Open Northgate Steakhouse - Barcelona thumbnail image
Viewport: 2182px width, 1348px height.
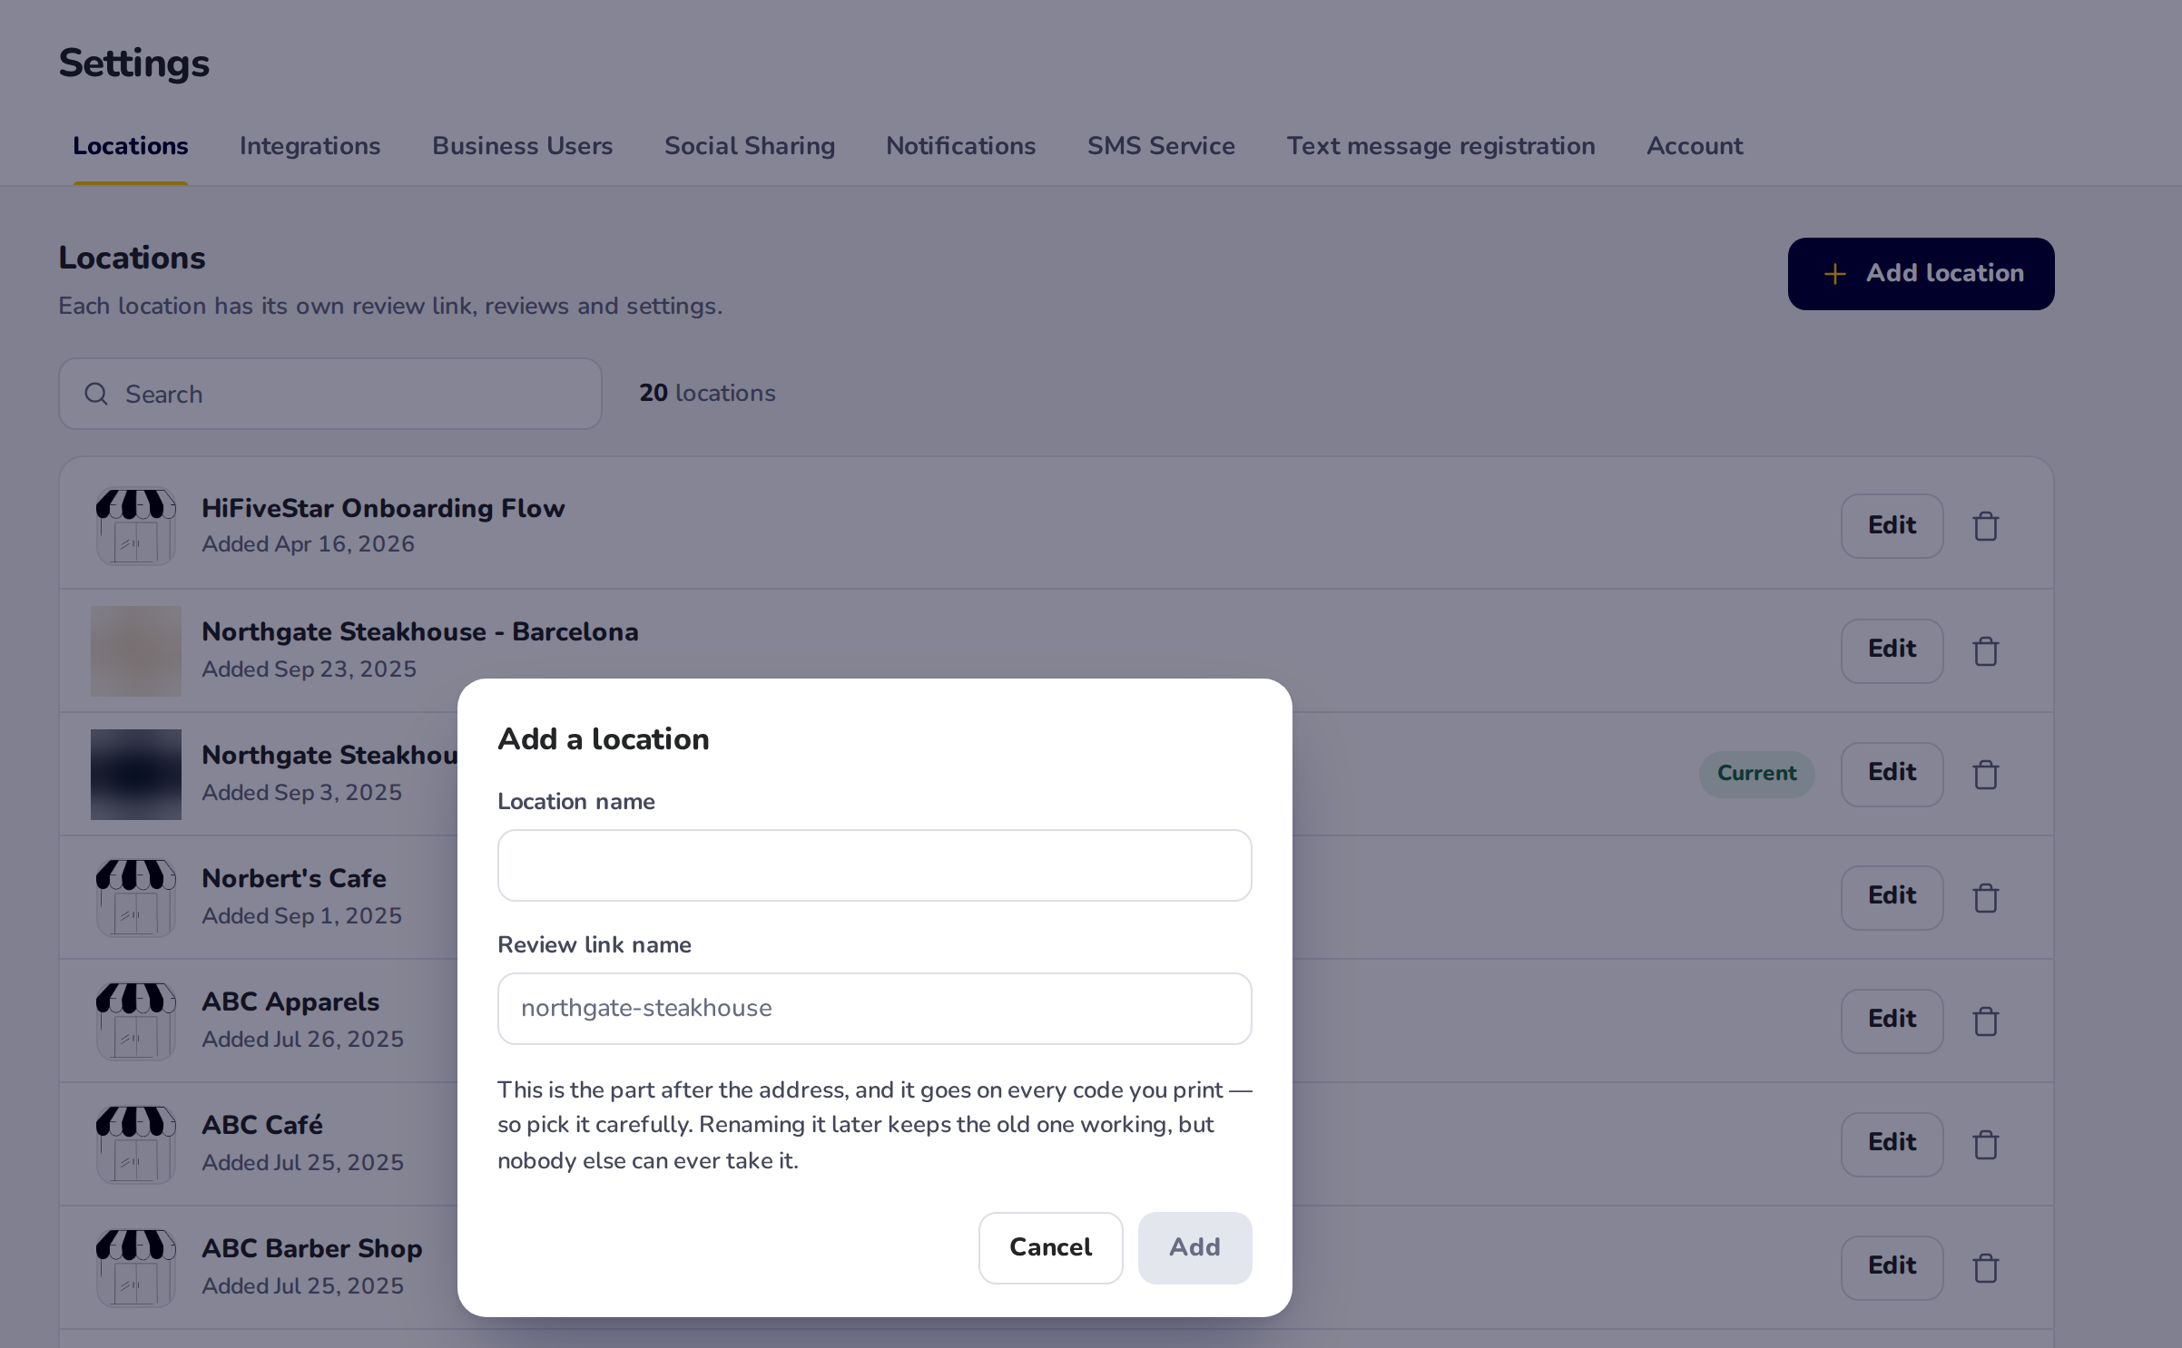(x=136, y=650)
